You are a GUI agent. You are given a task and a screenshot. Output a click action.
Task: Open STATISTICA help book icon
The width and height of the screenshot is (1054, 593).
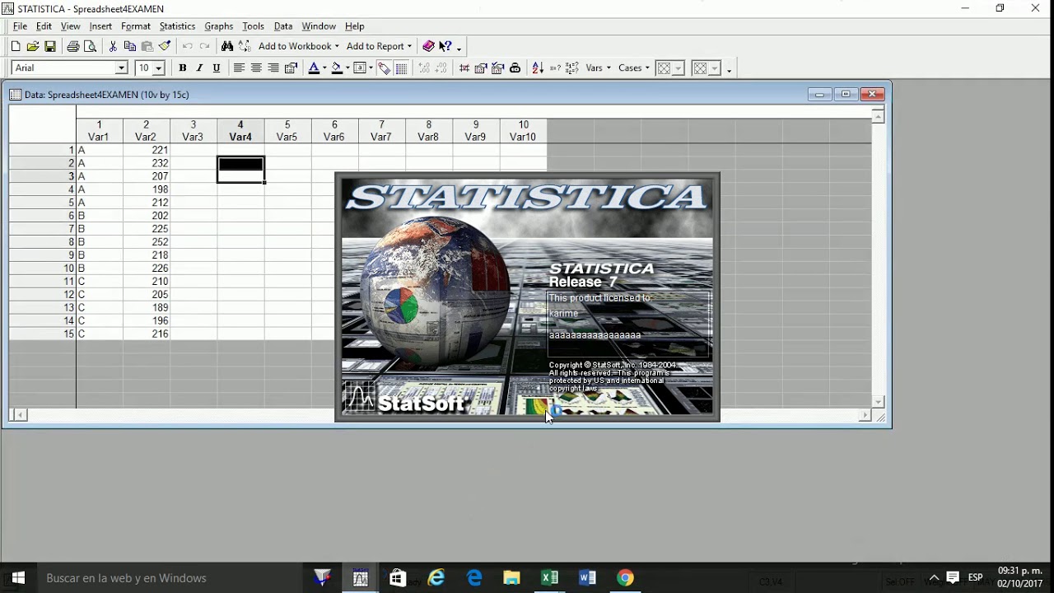(x=428, y=46)
